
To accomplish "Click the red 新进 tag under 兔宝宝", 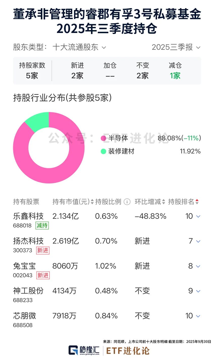I will pos(43,275).
